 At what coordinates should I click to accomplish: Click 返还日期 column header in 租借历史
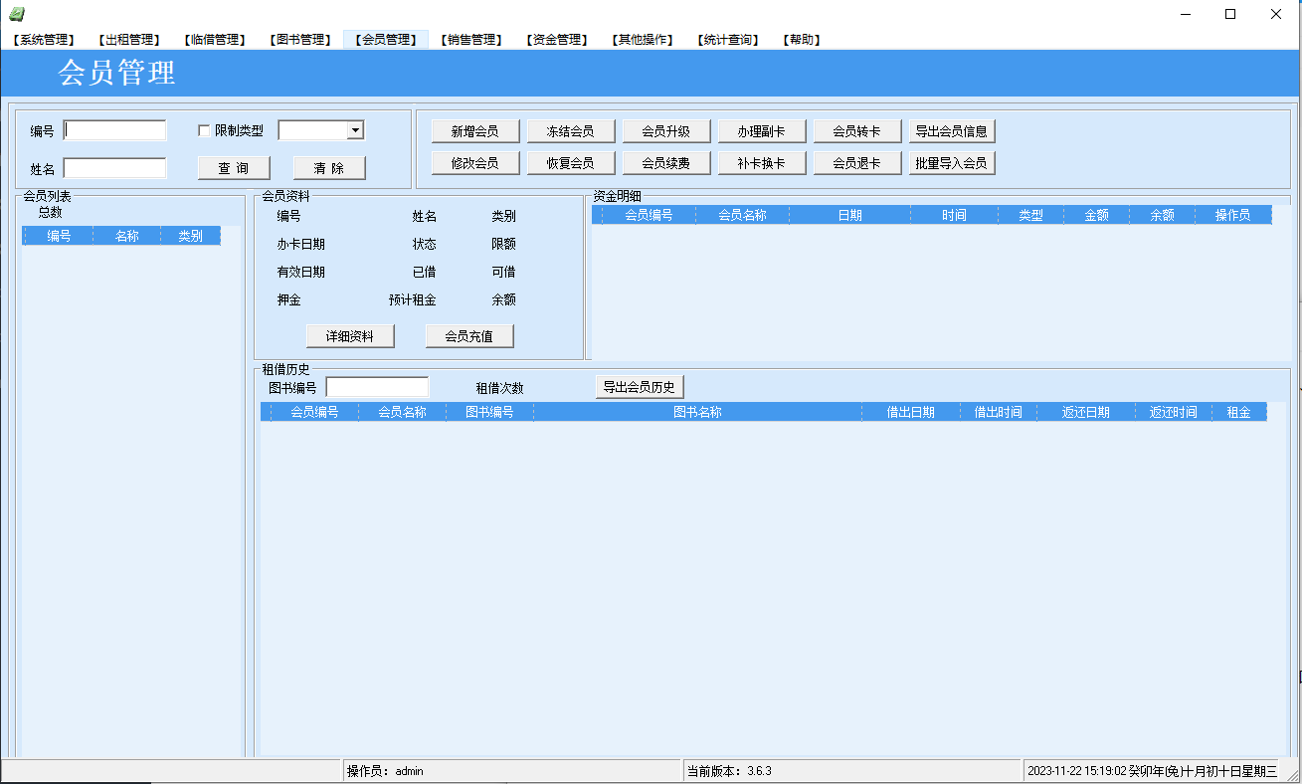point(1086,412)
